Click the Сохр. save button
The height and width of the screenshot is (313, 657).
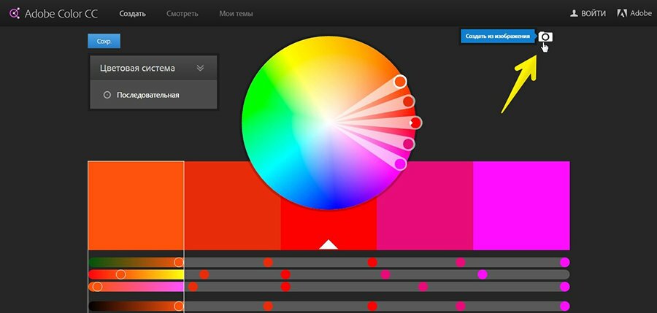[104, 41]
